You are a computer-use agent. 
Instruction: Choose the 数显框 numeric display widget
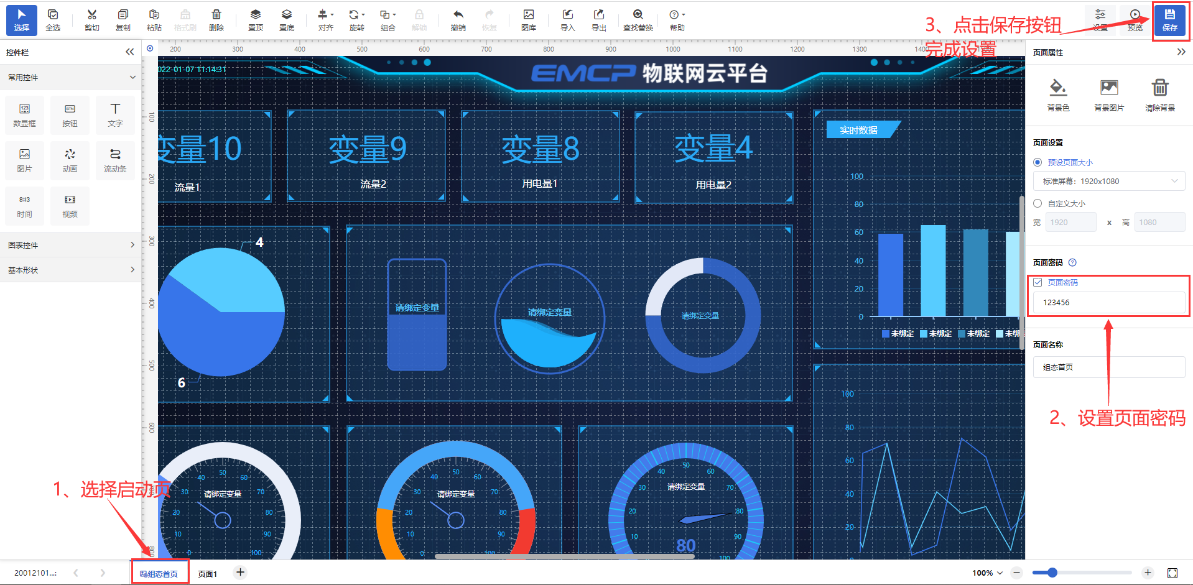(25, 116)
